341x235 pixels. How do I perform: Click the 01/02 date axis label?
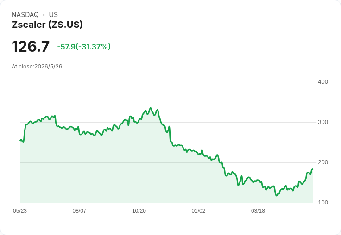198,210
